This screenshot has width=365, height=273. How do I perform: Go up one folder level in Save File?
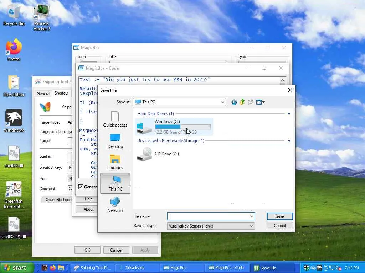242,102
